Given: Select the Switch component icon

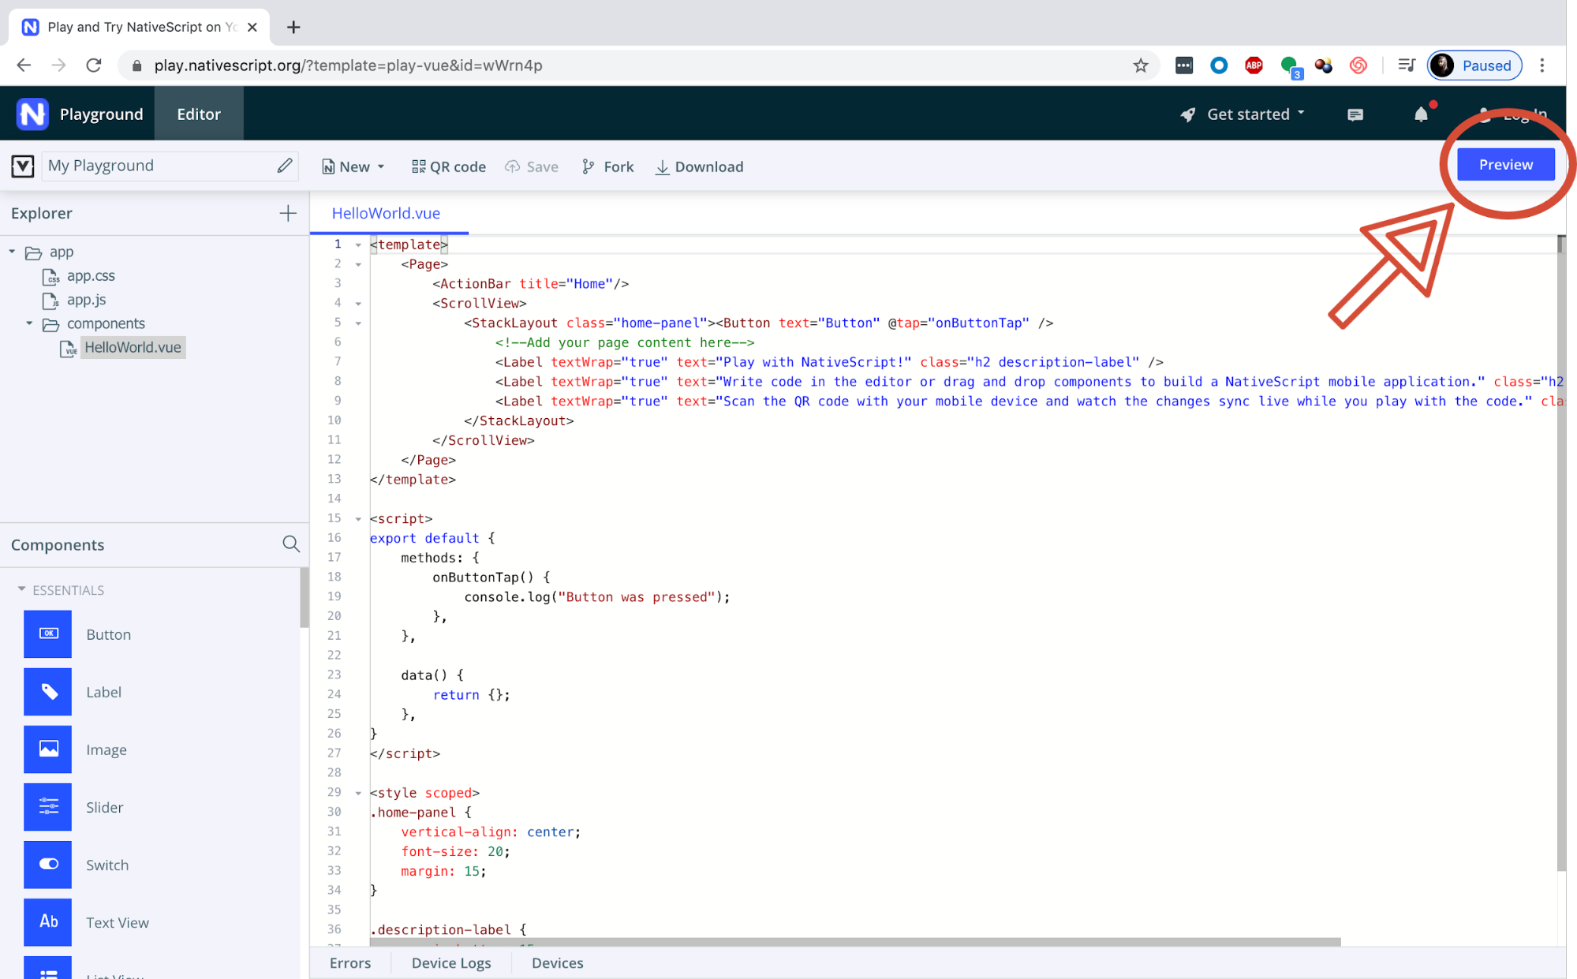Looking at the screenshot, I should (47, 864).
